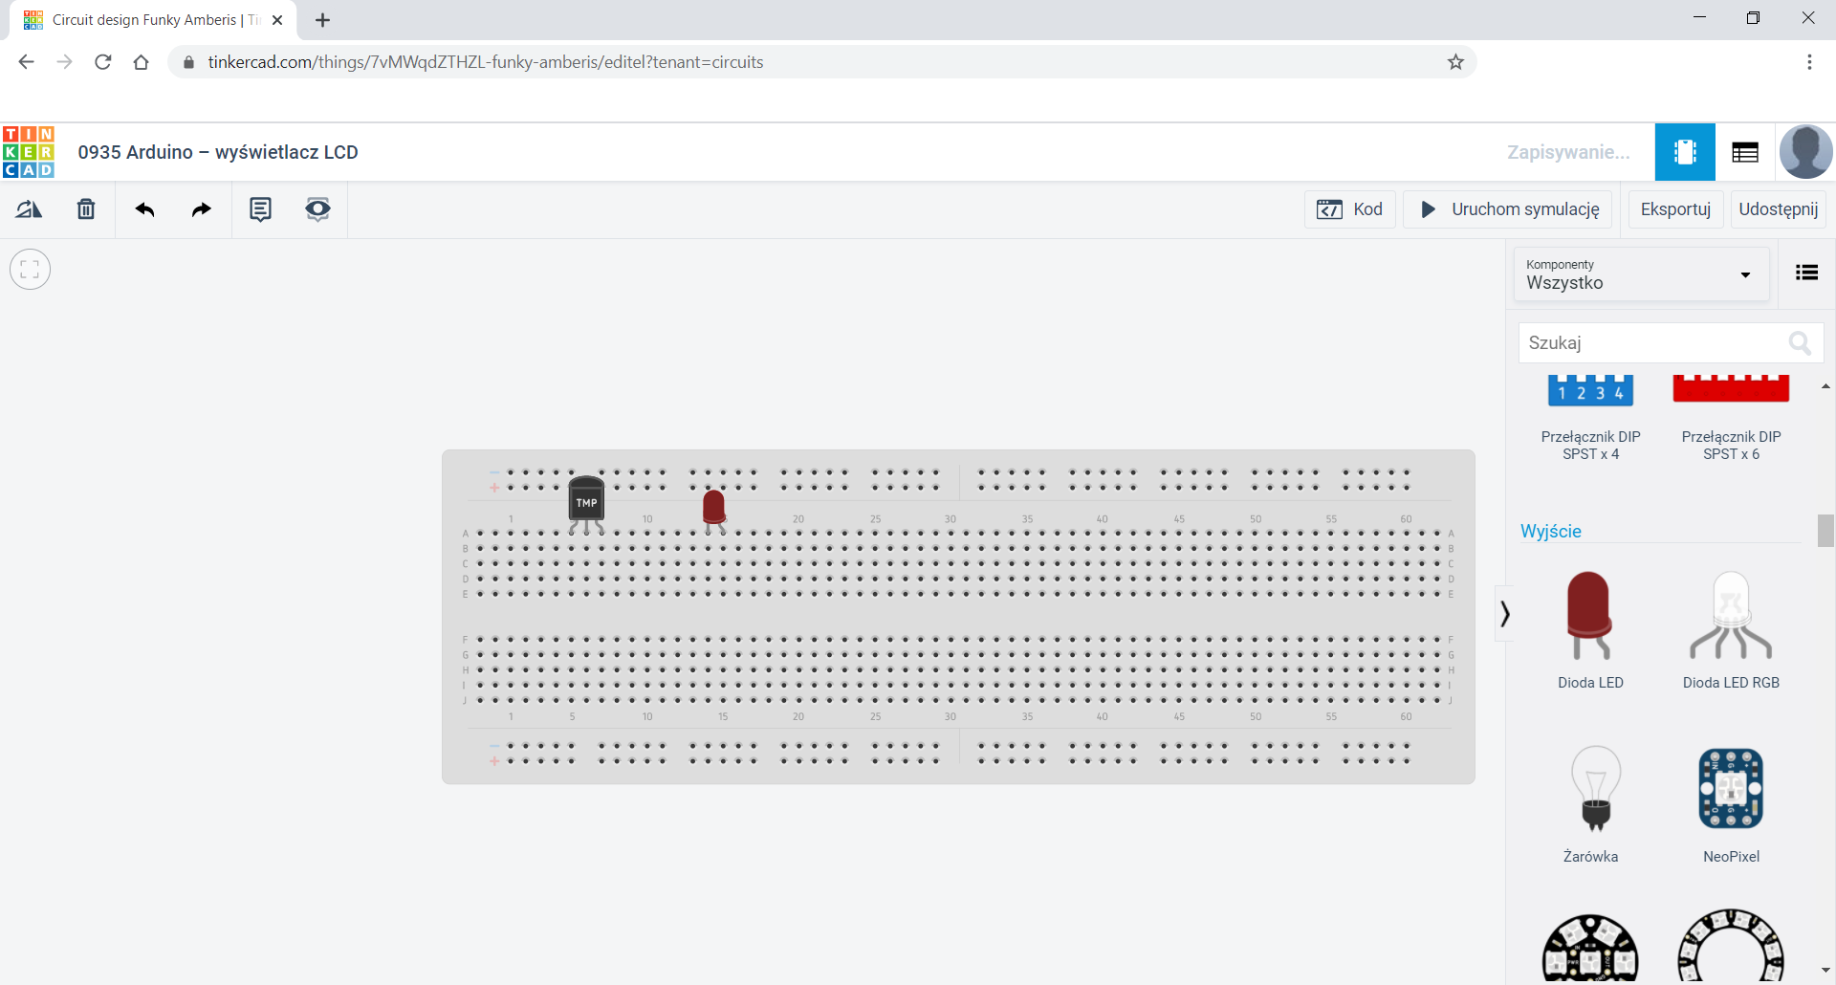Click the trash delete icon

click(x=86, y=209)
